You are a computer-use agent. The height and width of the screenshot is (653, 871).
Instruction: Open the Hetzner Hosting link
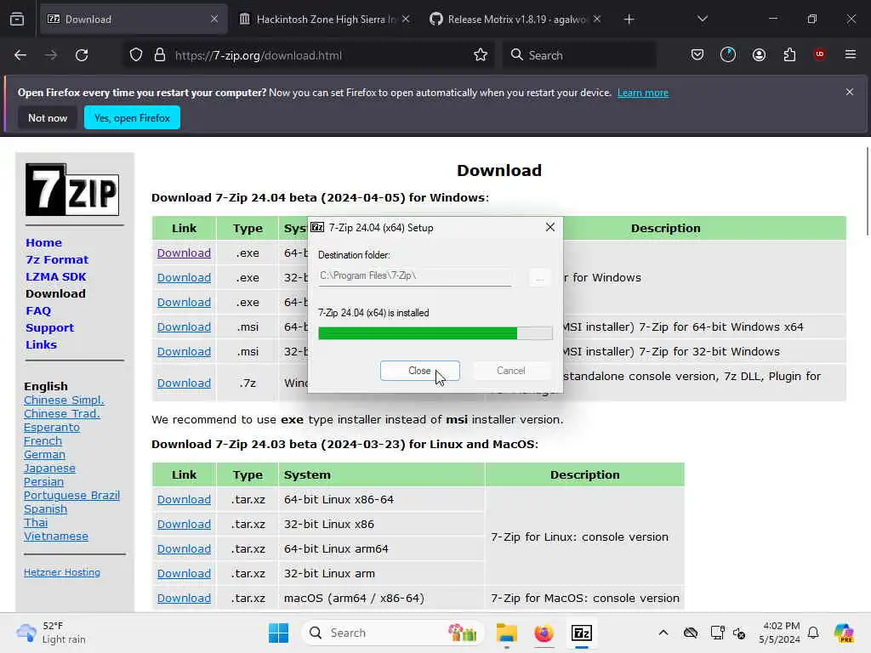click(x=61, y=572)
